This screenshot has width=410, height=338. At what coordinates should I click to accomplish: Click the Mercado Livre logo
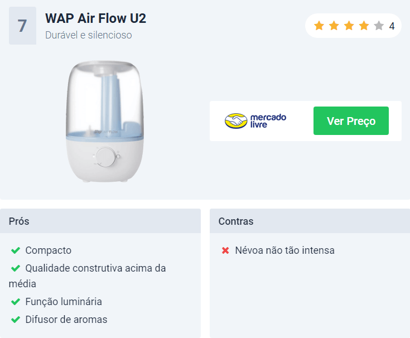coord(255,121)
